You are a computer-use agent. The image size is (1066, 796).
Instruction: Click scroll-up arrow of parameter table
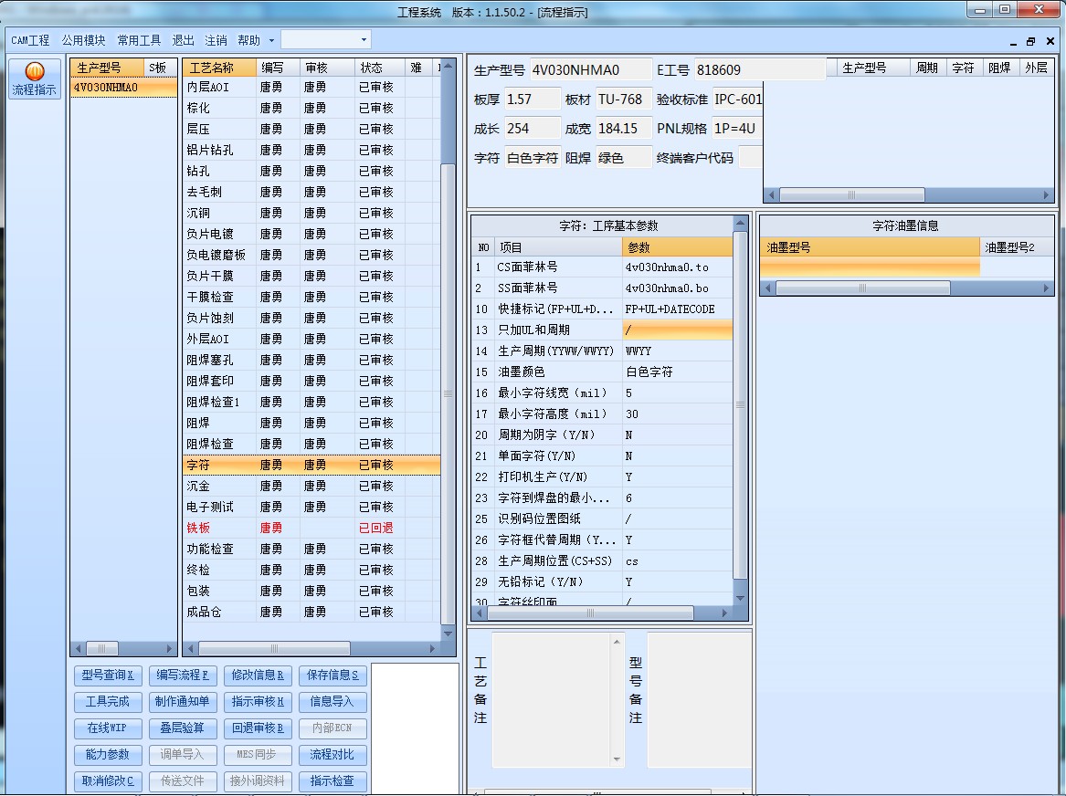coord(740,223)
